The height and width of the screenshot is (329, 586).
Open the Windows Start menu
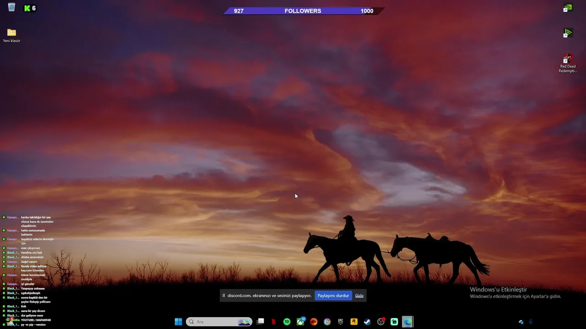coord(179,322)
